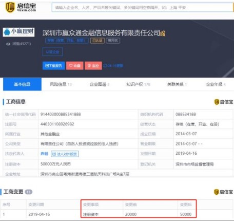This screenshot has width=234, height=221.
Task: Click registered capital 50000万元人民币
Action: pos(55,164)
